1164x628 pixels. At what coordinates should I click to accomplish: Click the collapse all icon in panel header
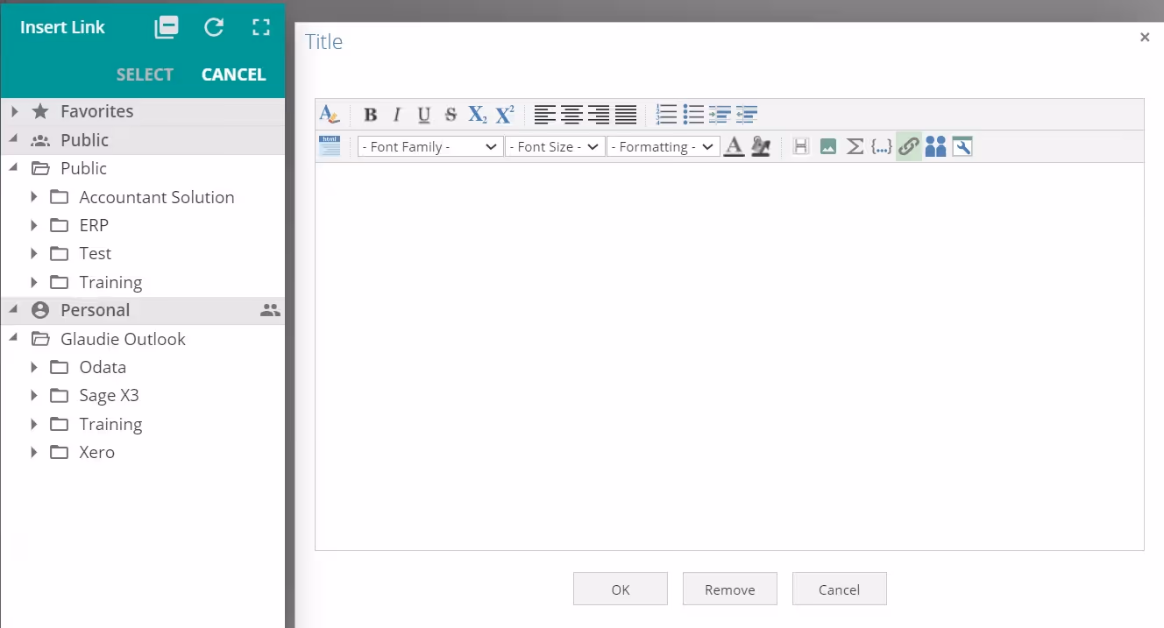tap(167, 27)
